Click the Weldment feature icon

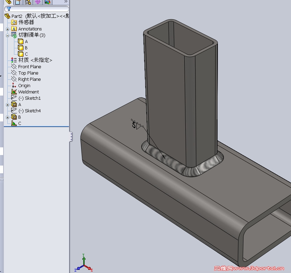[x=14, y=92]
